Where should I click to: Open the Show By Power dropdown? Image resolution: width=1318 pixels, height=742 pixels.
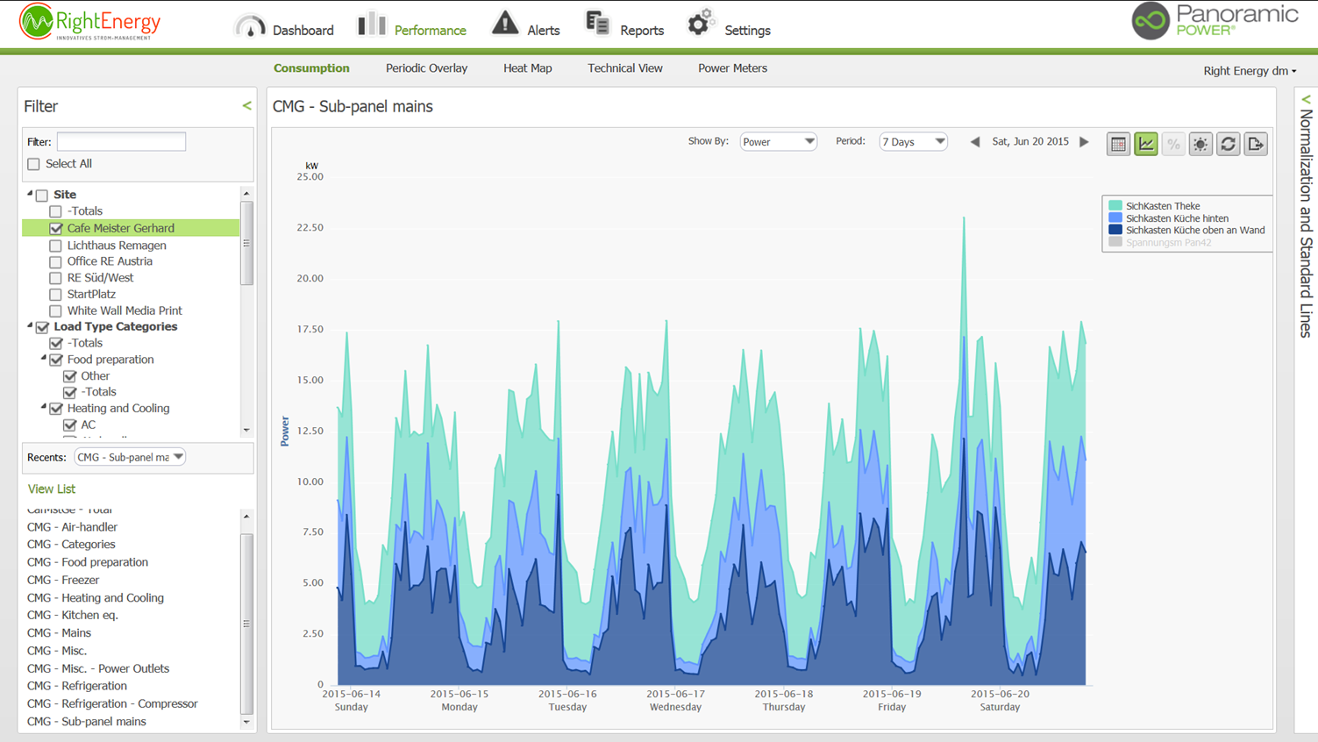[778, 142]
